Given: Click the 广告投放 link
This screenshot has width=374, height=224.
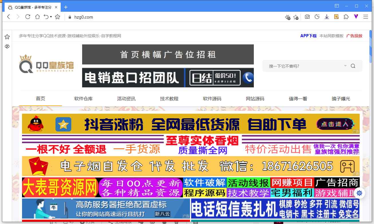Looking at the screenshot, I should 354,36.
